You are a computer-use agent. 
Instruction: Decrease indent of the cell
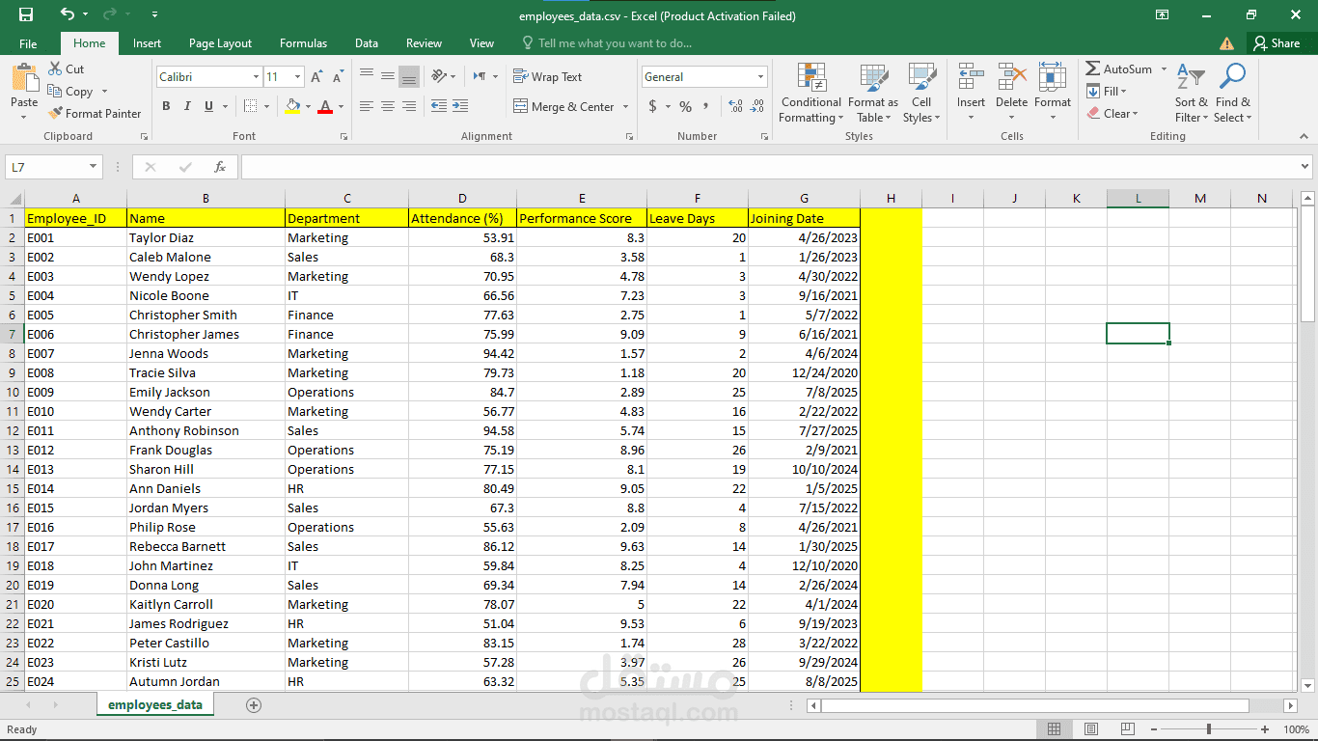pos(438,106)
